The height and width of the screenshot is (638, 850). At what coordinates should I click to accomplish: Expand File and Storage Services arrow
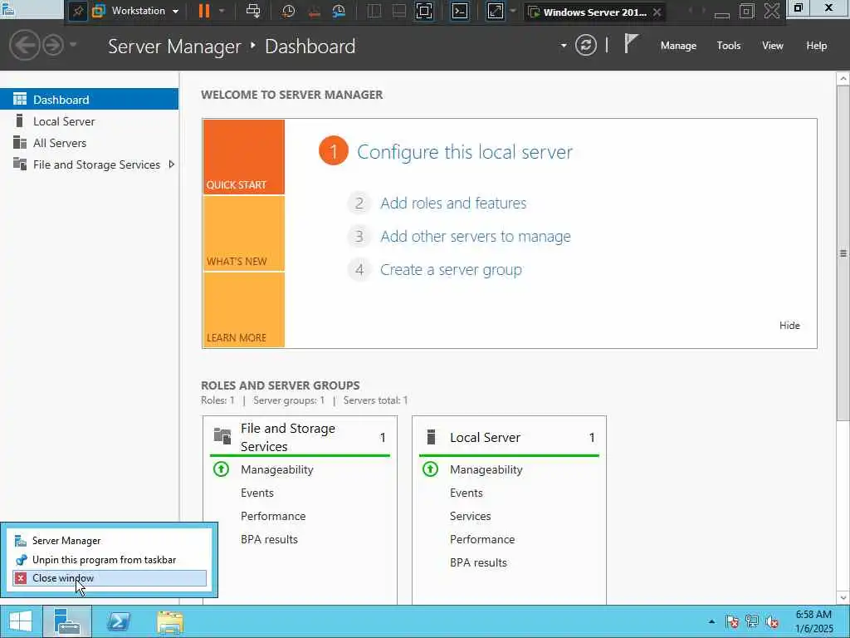click(x=171, y=164)
